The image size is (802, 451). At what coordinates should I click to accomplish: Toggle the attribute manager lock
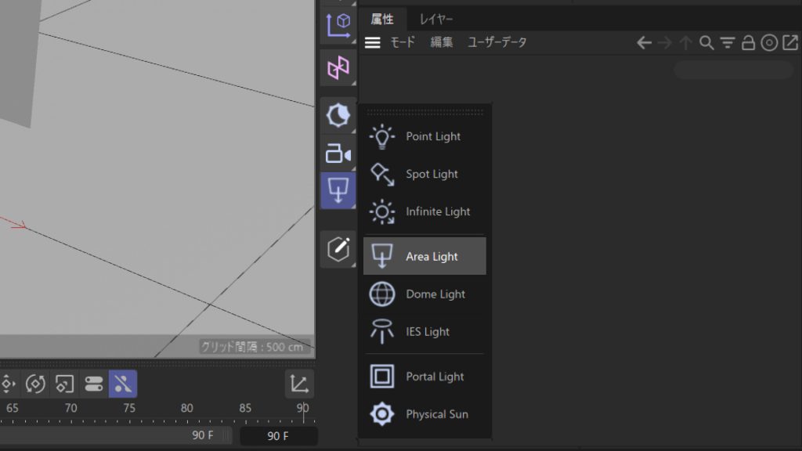coord(750,42)
